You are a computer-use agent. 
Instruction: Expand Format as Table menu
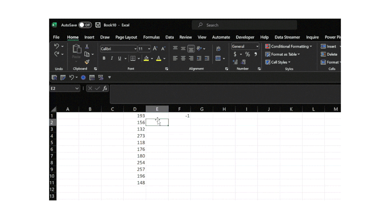coord(283,54)
